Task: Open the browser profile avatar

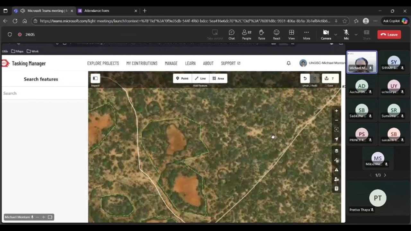Action: [x=366, y=21]
